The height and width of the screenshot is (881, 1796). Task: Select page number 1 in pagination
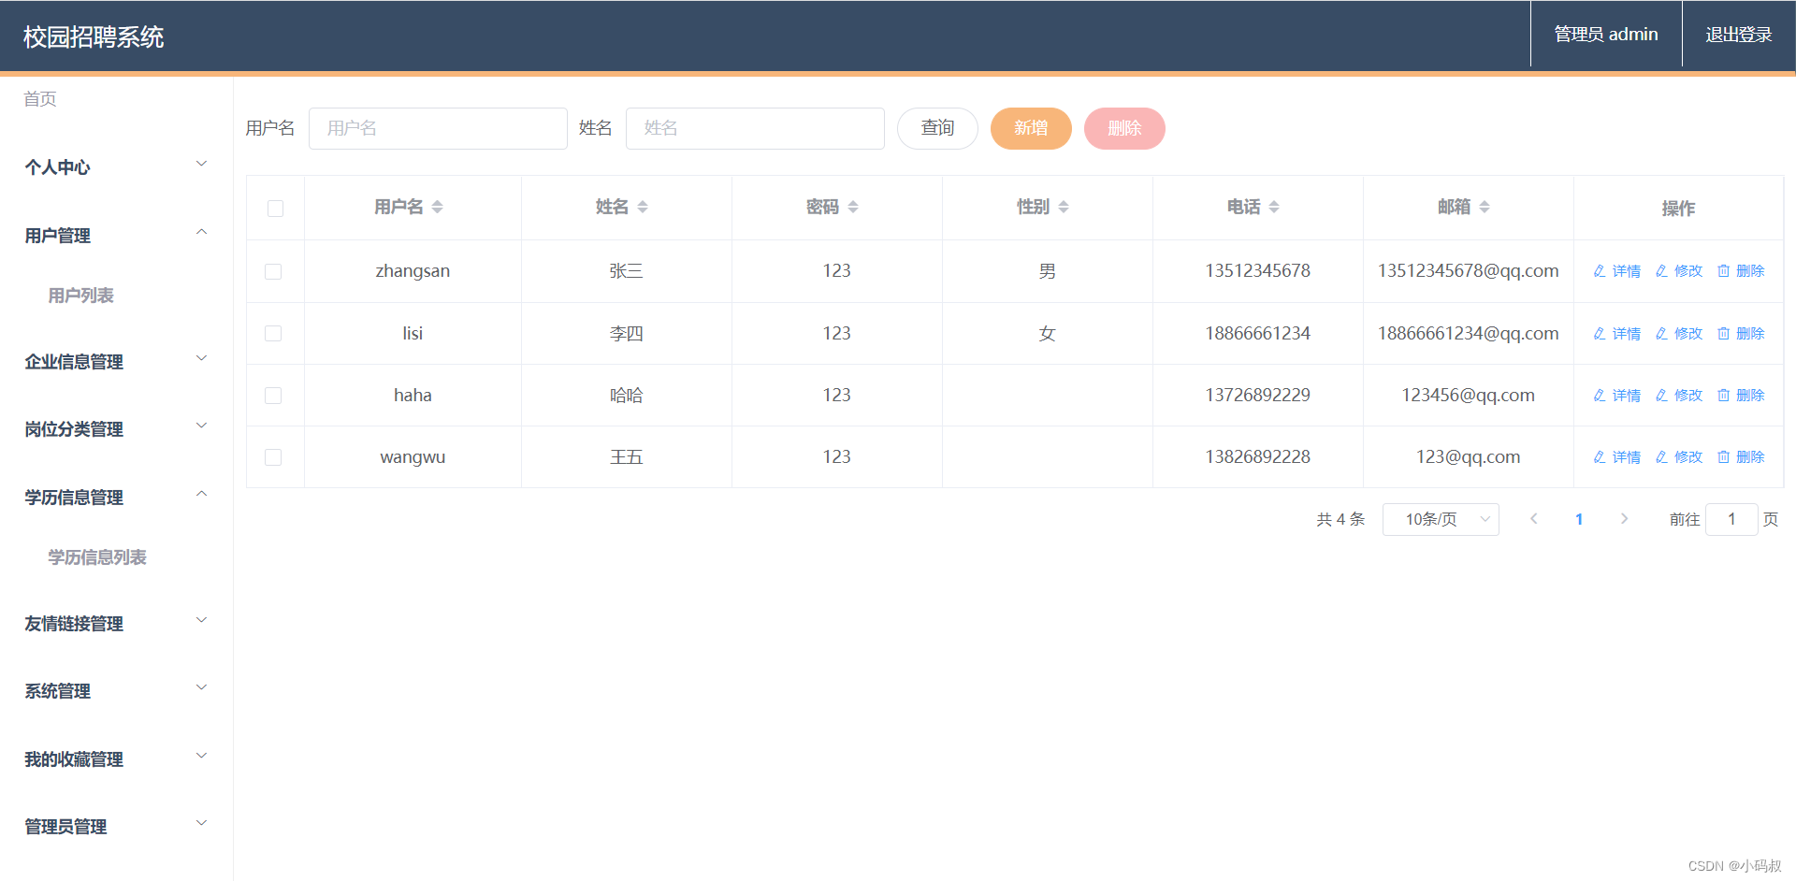point(1579,519)
